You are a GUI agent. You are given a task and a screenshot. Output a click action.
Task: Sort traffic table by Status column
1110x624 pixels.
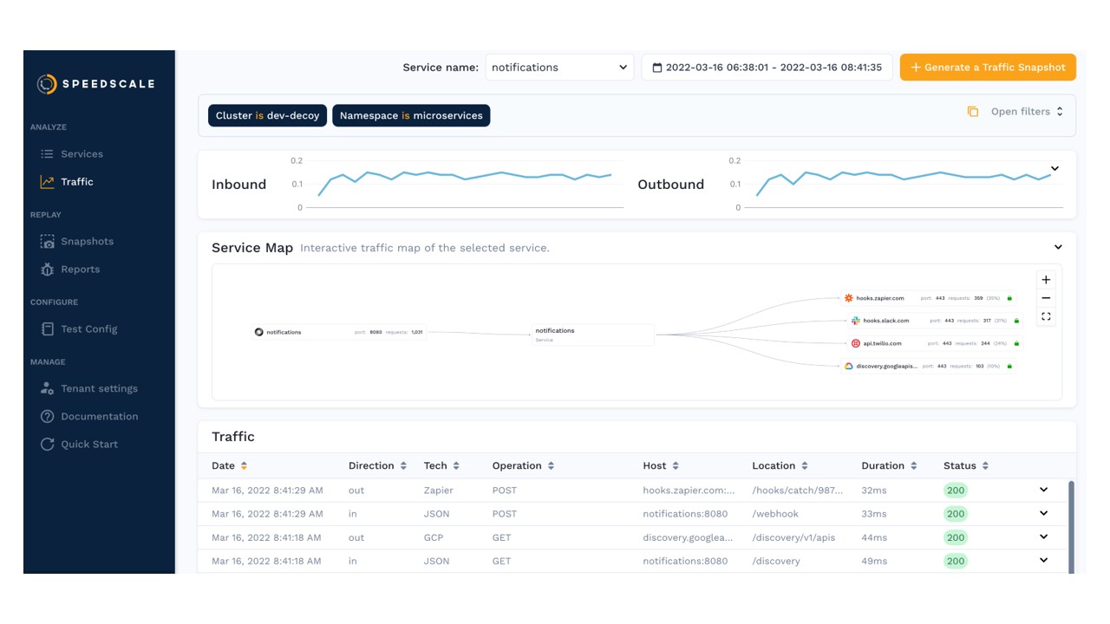(x=985, y=466)
